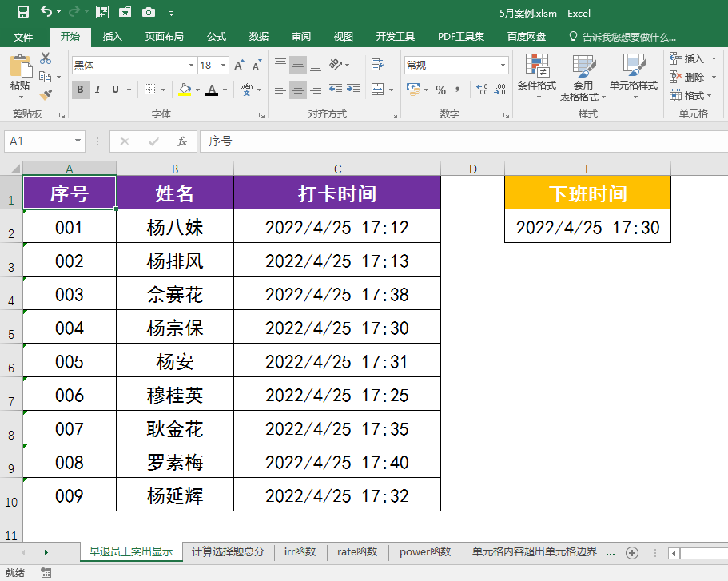Click the orientation text angle icon
Screen dimensions: 728x581
coord(336,65)
